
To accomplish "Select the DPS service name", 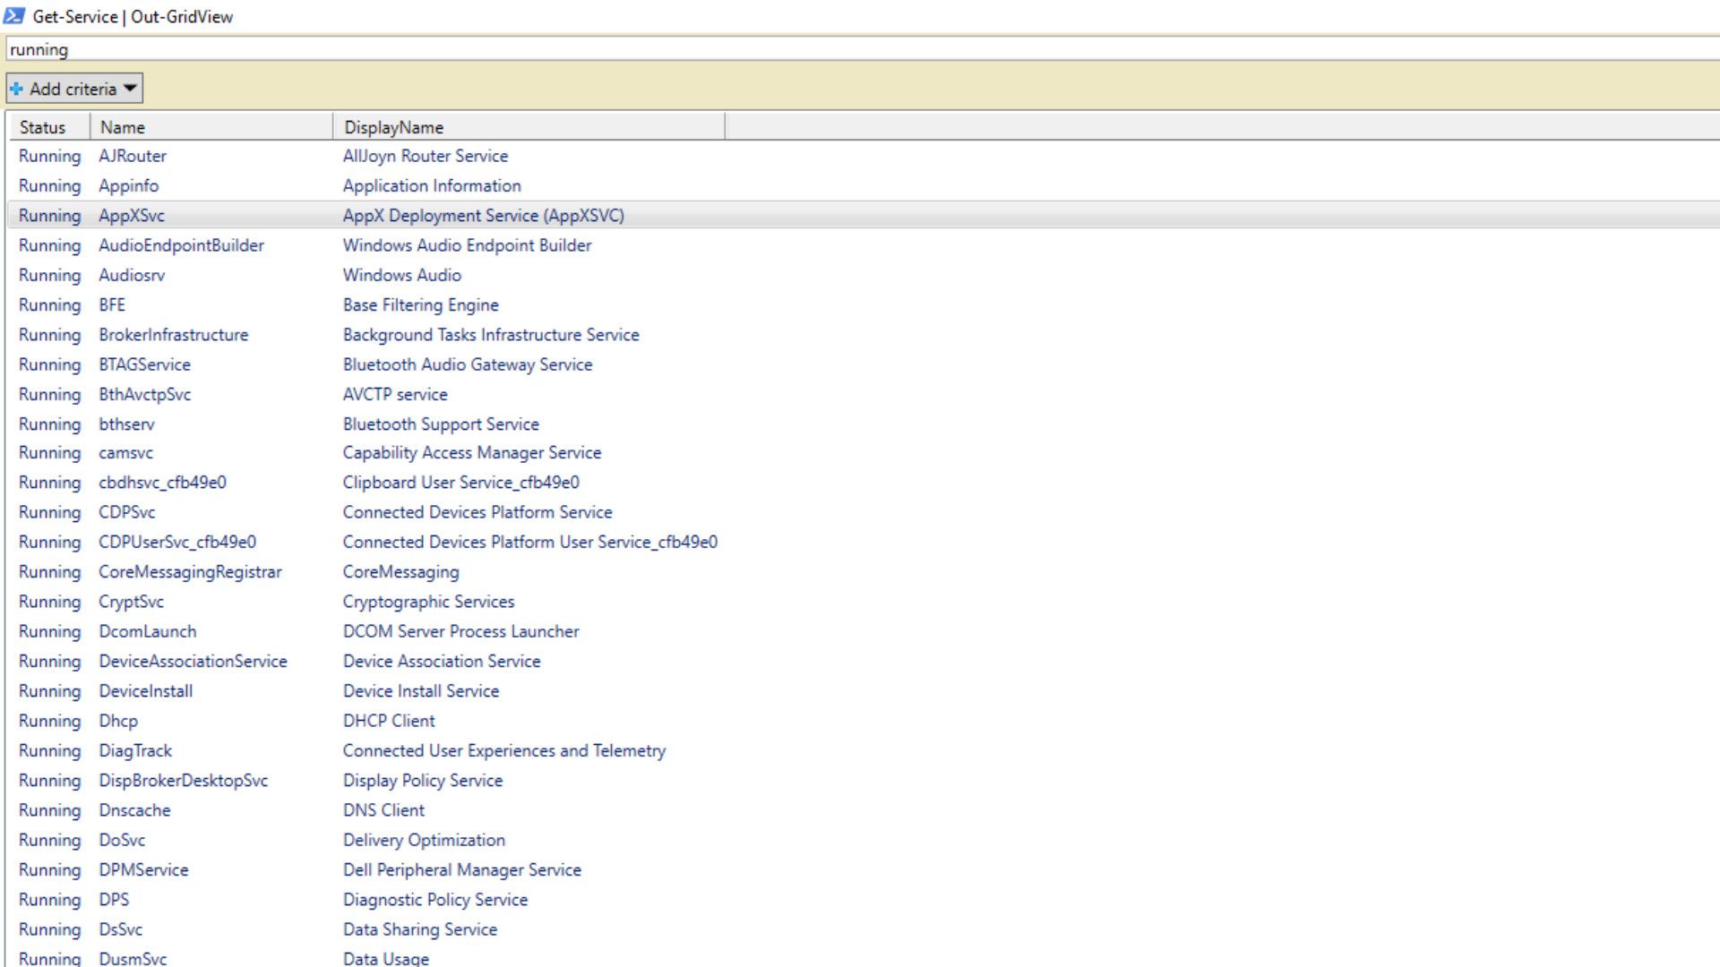I will click(114, 900).
